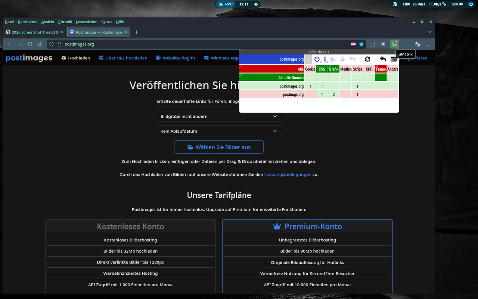Image resolution: width=478 pixels, height=299 pixels.
Task: Open the uMatrix dashboard logger icon
Action: (x=393, y=59)
